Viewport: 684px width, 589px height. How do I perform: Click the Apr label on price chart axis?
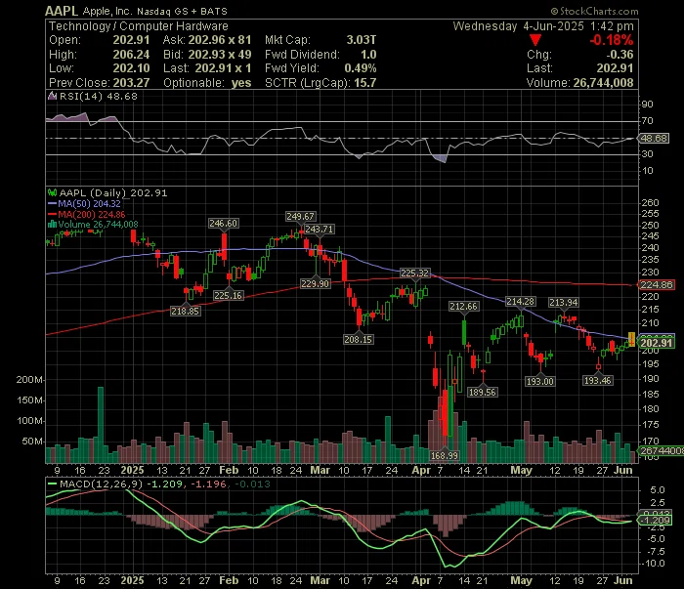pyautogui.click(x=421, y=471)
